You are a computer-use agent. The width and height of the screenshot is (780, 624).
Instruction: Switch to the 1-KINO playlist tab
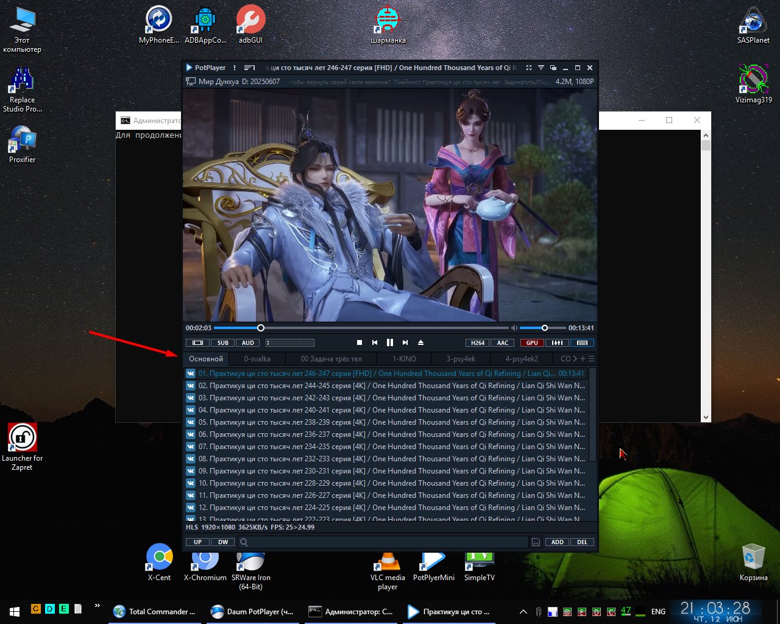pos(404,359)
